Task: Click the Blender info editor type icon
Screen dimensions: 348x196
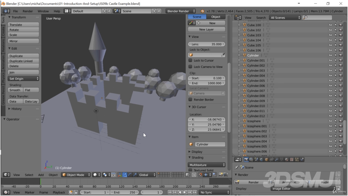Action: tap(7, 11)
